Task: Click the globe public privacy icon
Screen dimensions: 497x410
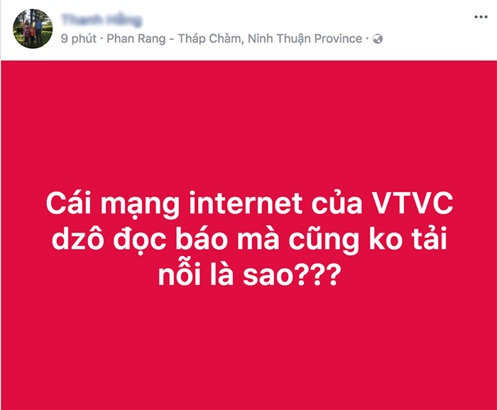Action: tap(378, 39)
